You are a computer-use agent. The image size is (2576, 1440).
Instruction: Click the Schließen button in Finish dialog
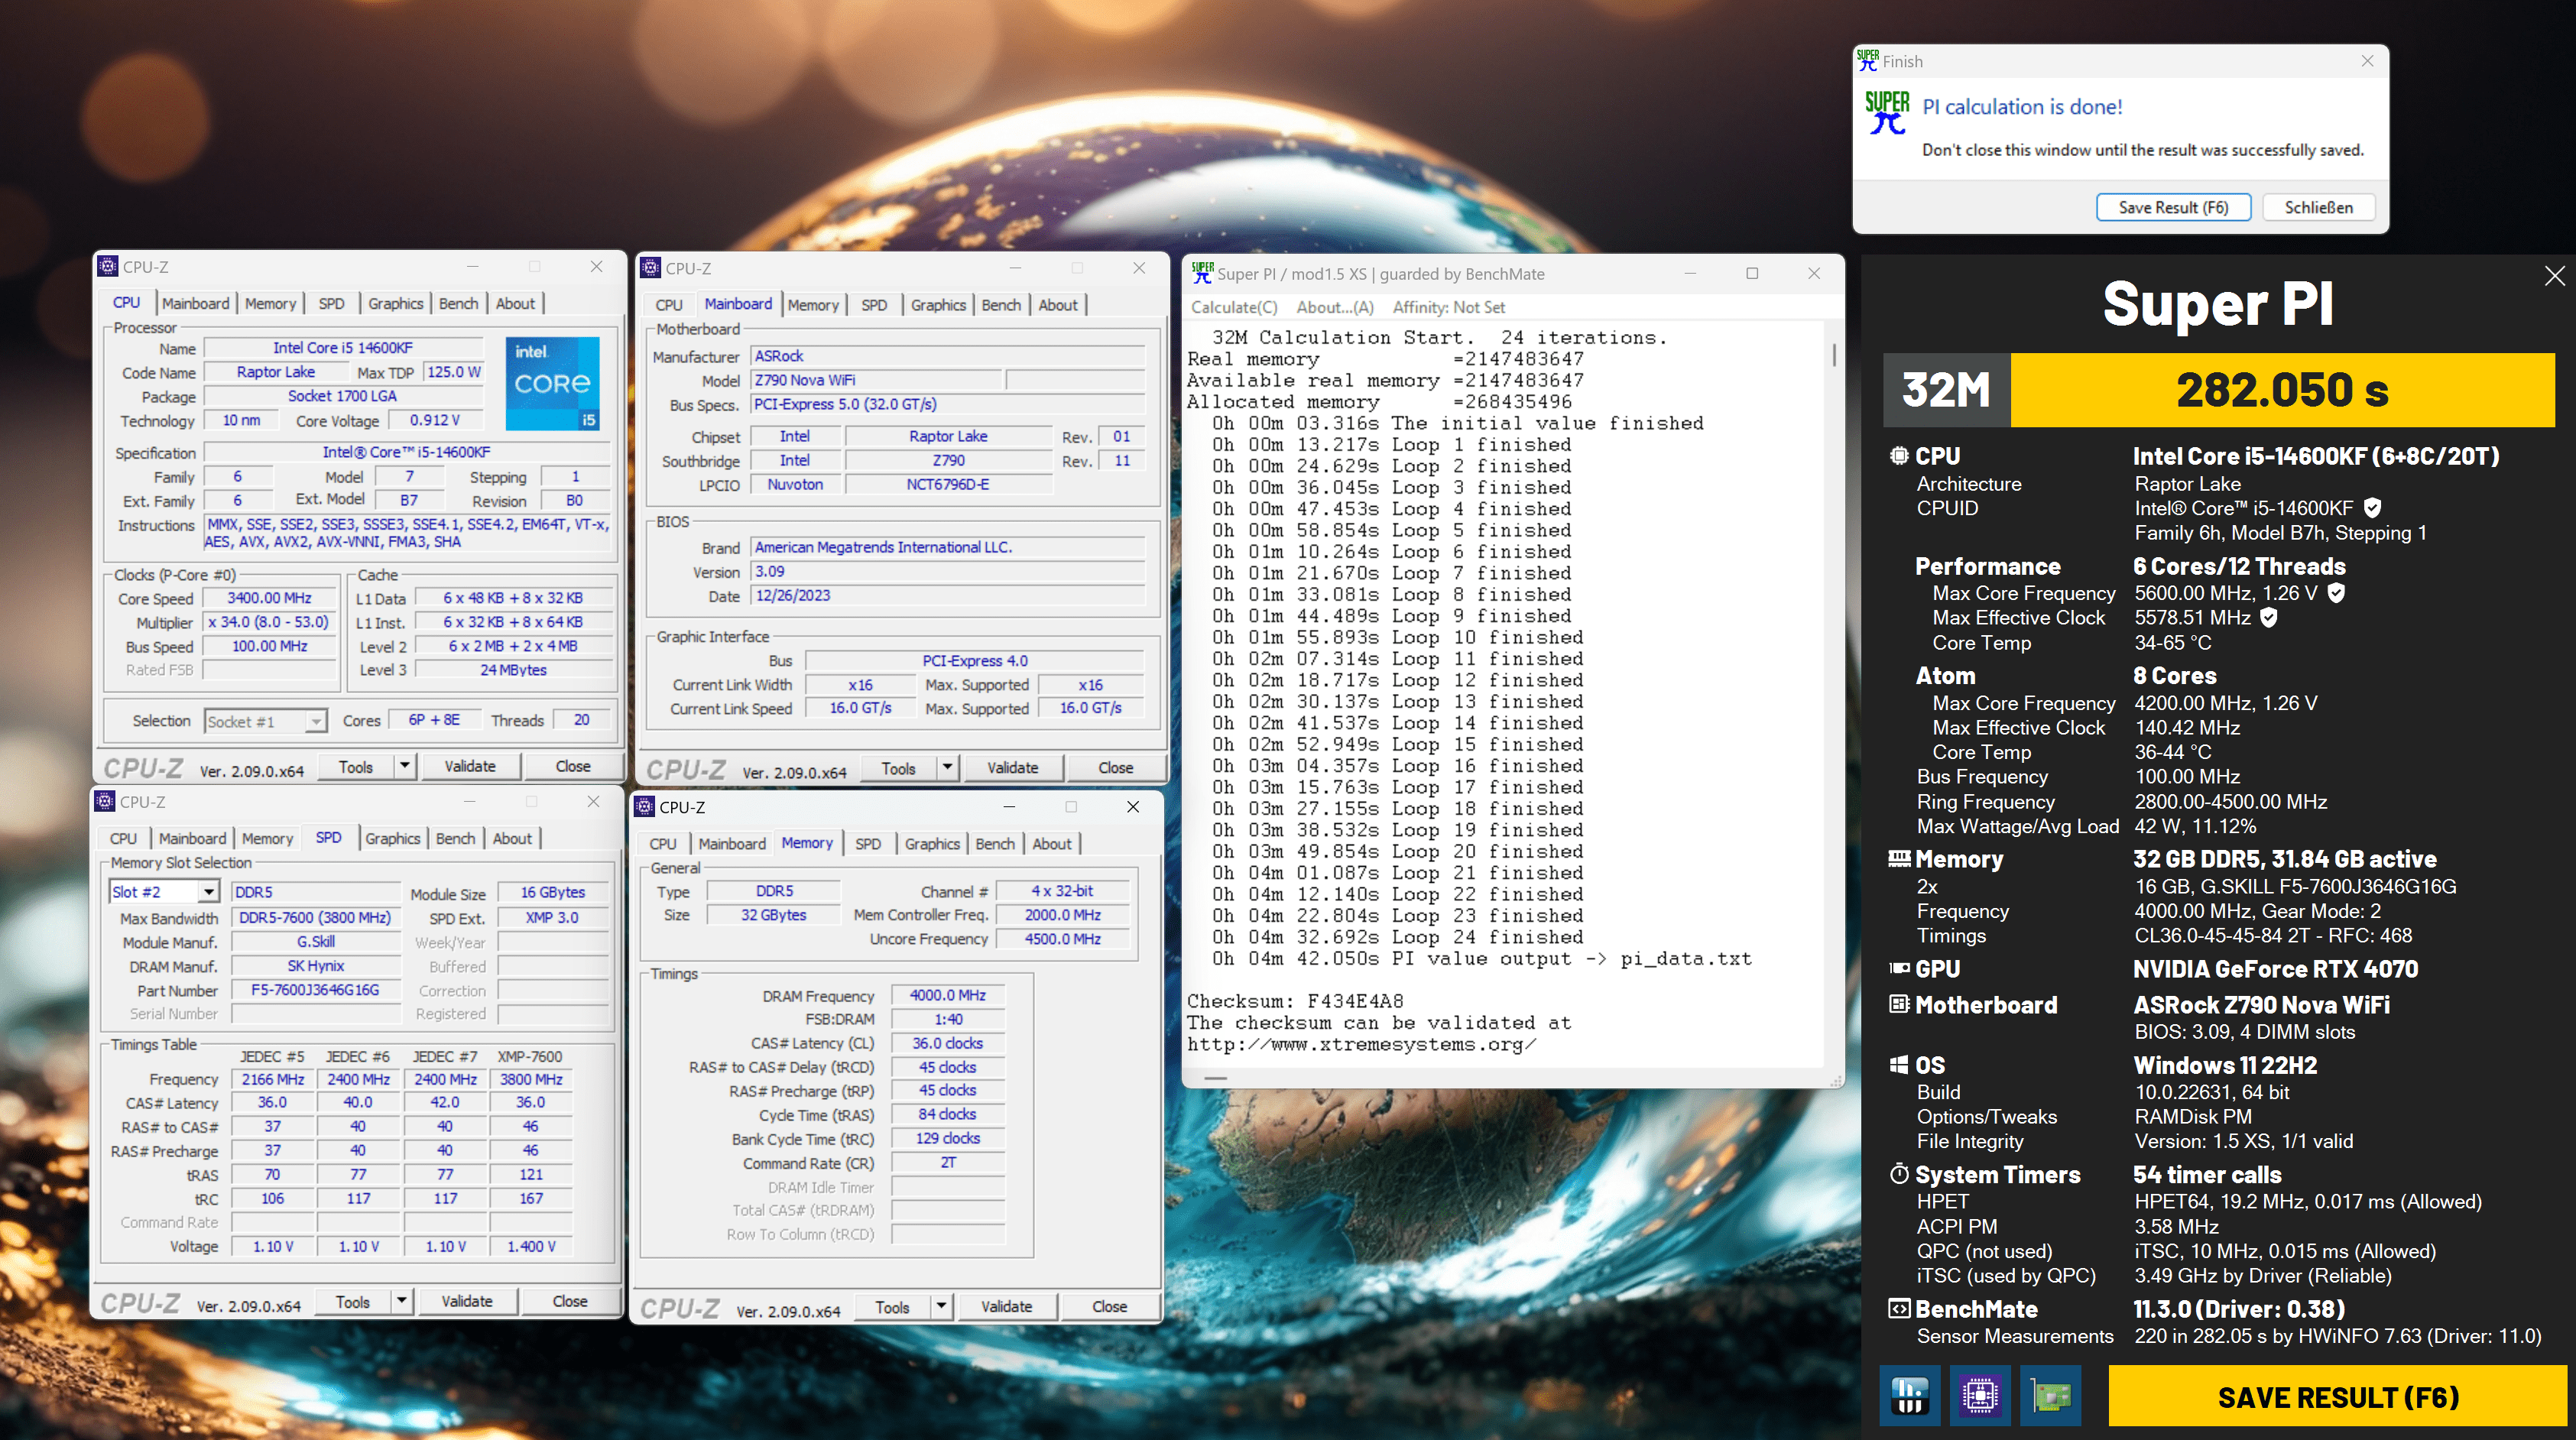tap(2318, 207)
